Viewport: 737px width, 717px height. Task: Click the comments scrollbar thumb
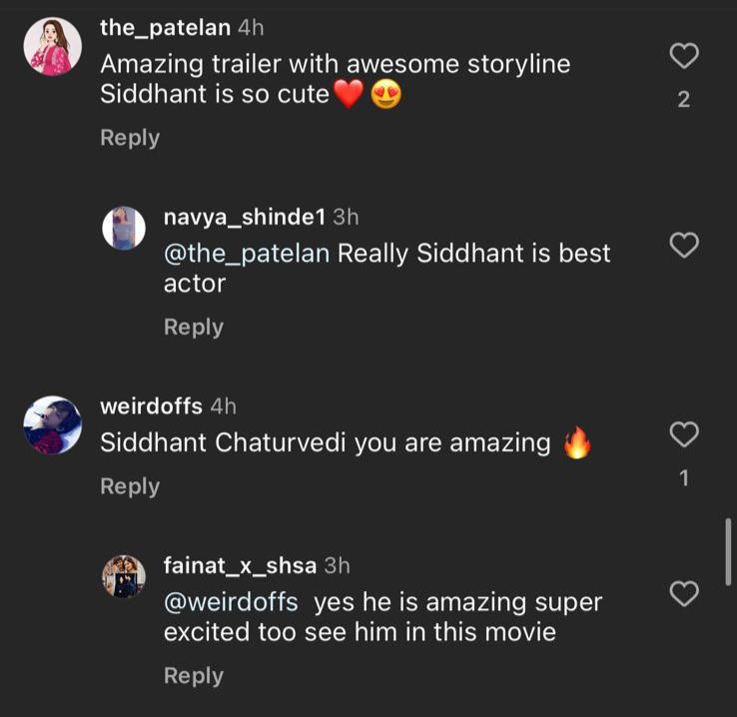(728, 550)
